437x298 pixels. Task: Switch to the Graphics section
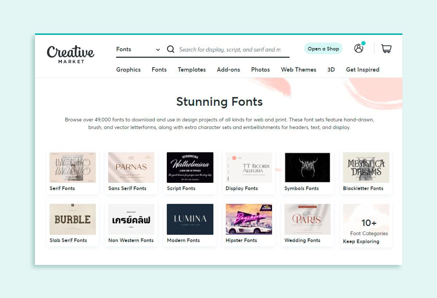pos(128,69)
